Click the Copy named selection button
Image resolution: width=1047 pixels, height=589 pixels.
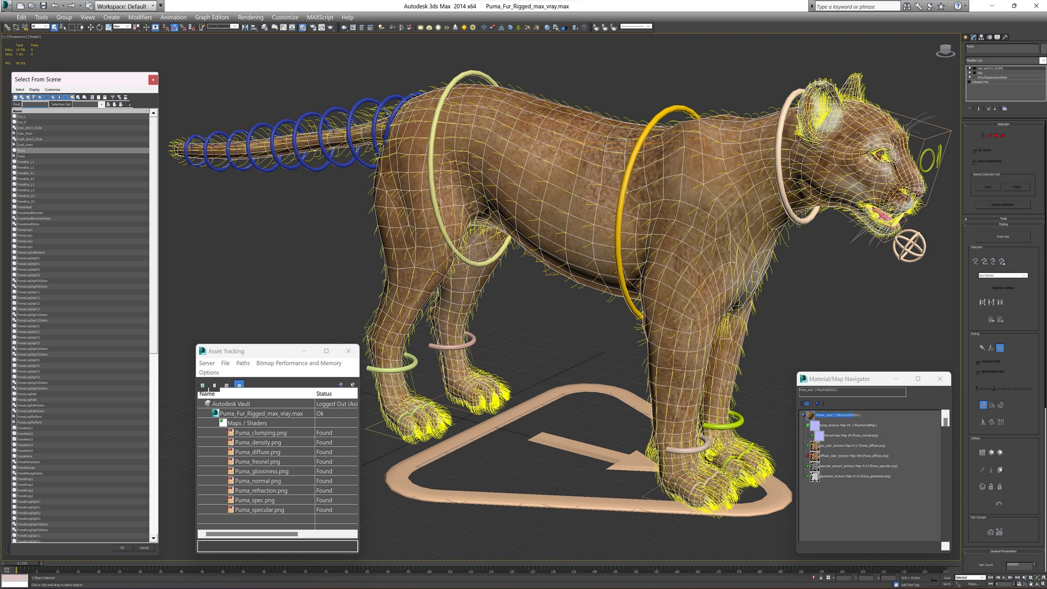pyautogui.click(x=988, y=187)
